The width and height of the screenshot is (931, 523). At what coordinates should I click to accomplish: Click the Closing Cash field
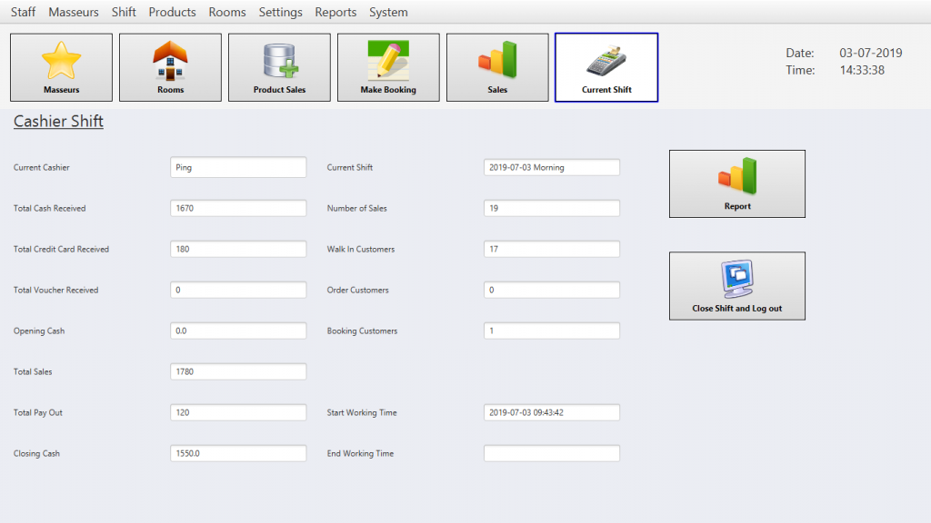pyautogui.click(x=238, y=453)
